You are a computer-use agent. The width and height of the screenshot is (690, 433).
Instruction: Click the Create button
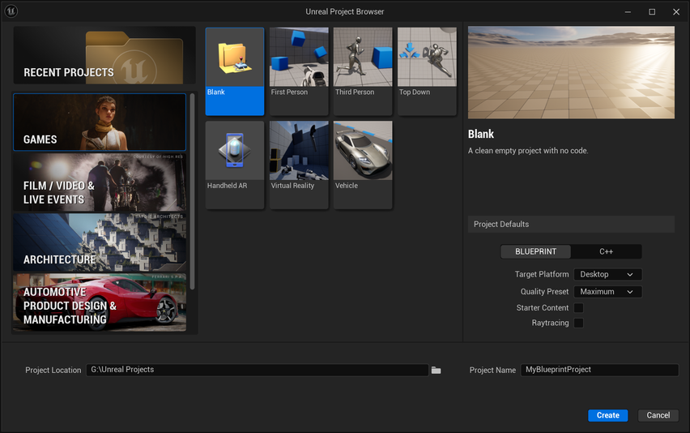[607, 415]
